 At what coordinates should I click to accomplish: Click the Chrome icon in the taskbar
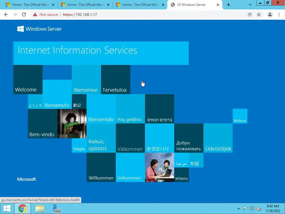[22, 208]
